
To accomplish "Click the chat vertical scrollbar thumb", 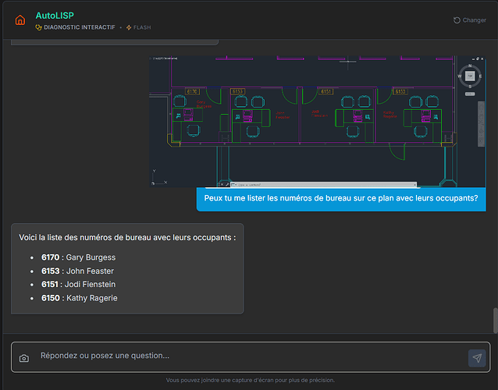I will pyautogui.click(x=493, y=320).
